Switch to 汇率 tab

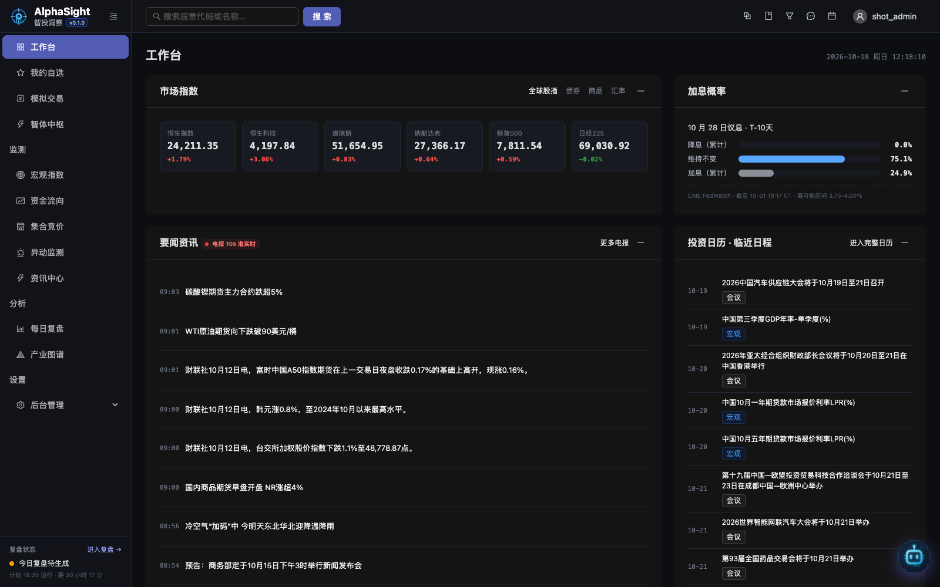pos(618,91)
